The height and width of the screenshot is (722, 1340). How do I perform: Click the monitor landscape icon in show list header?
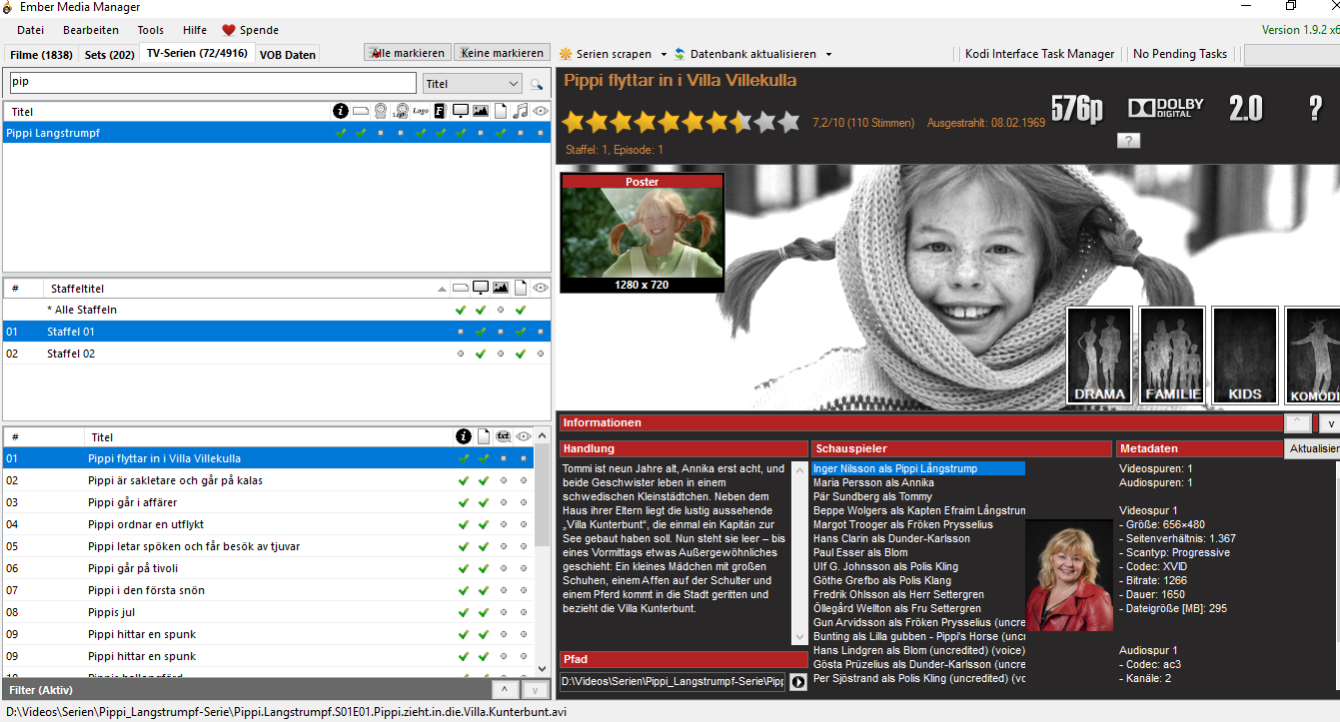tap(461, 112)
